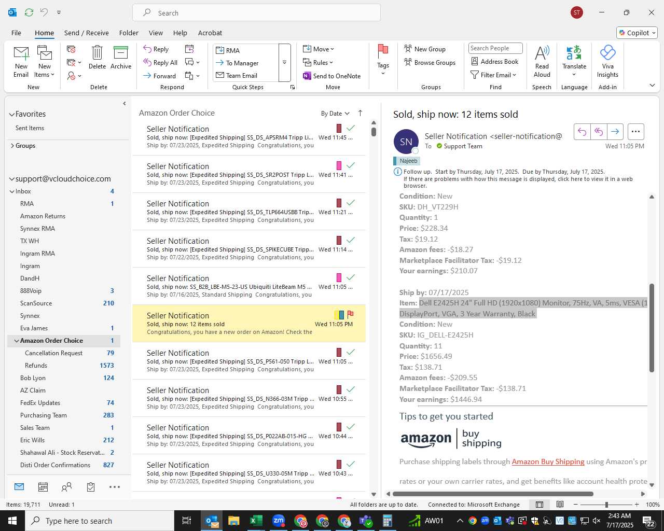The width and height of the screenshot is (664, 531).
Task: Expand the Groups folder section
Action: [12, 146]
